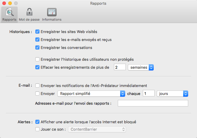Viewport: 197px width, 138px height.
Task: Enable the Jouer ce son checkbox
Action: click(x=37, y=129)
